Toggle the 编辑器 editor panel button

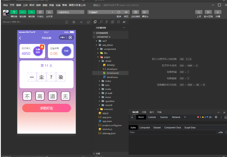coord(23,12)
